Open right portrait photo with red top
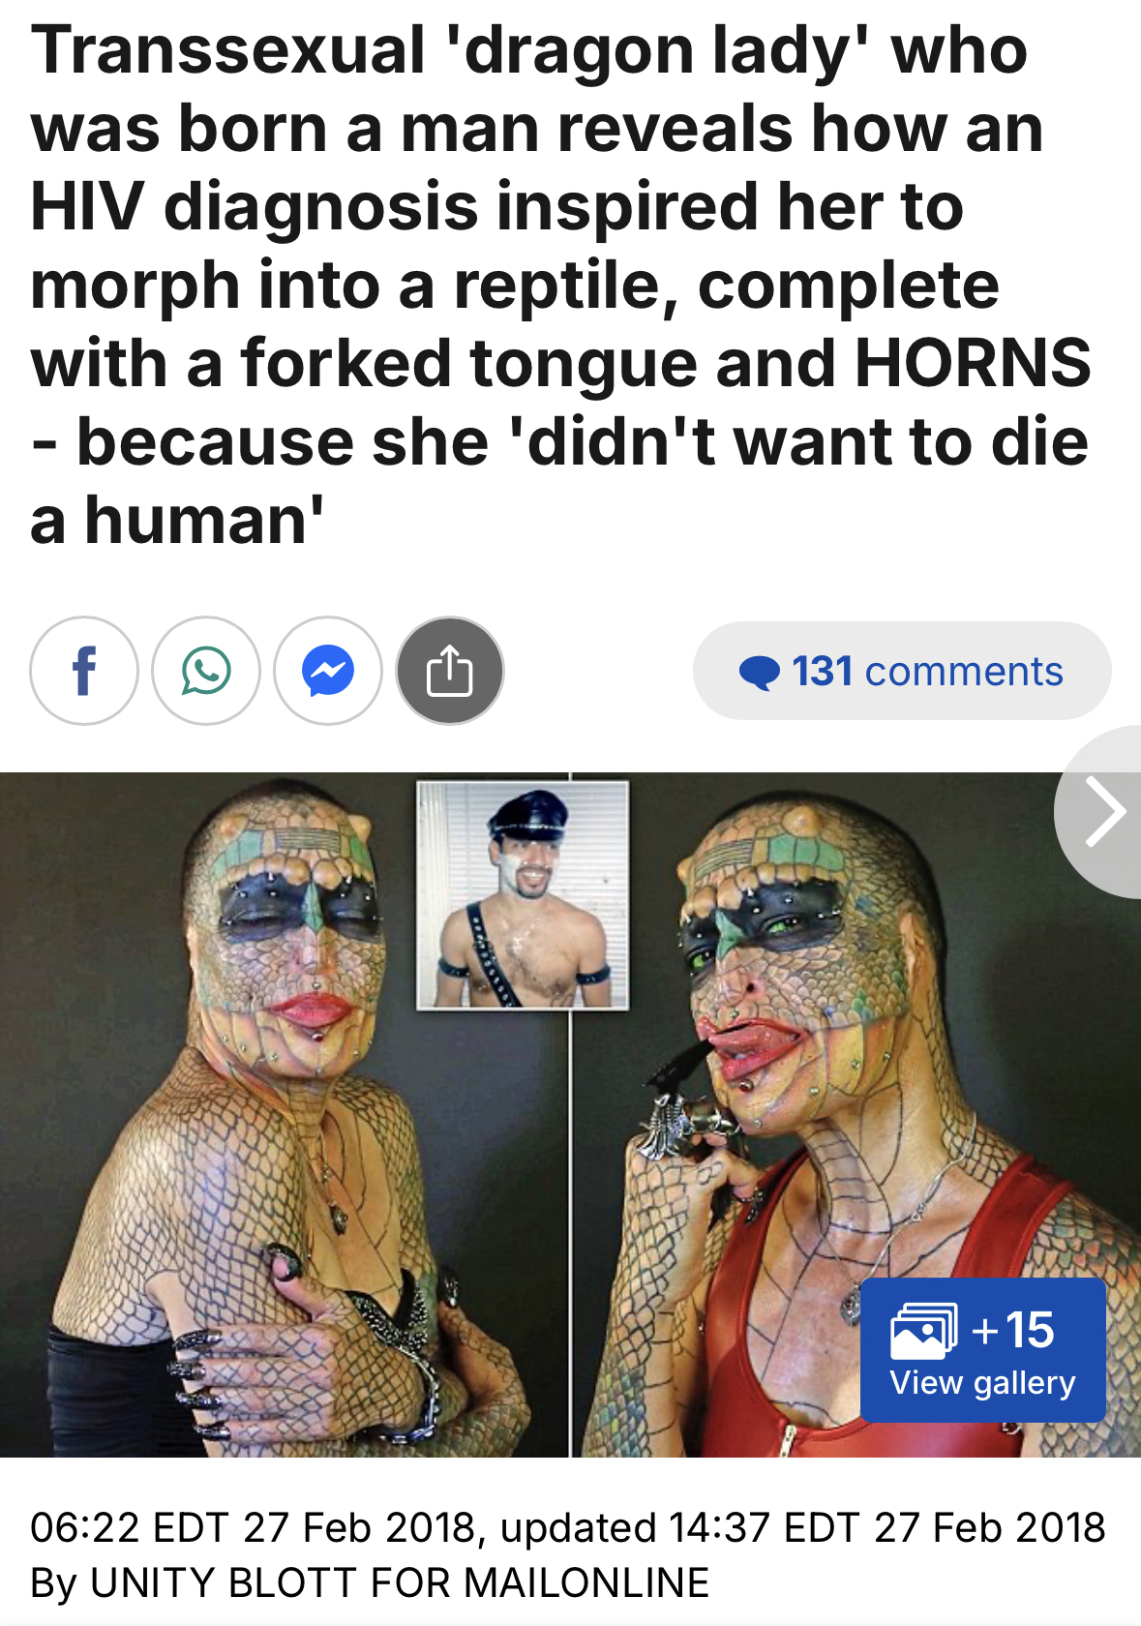This screenshot has width=1141, height=1626. pyautogui.click(x=857, y=1114)
